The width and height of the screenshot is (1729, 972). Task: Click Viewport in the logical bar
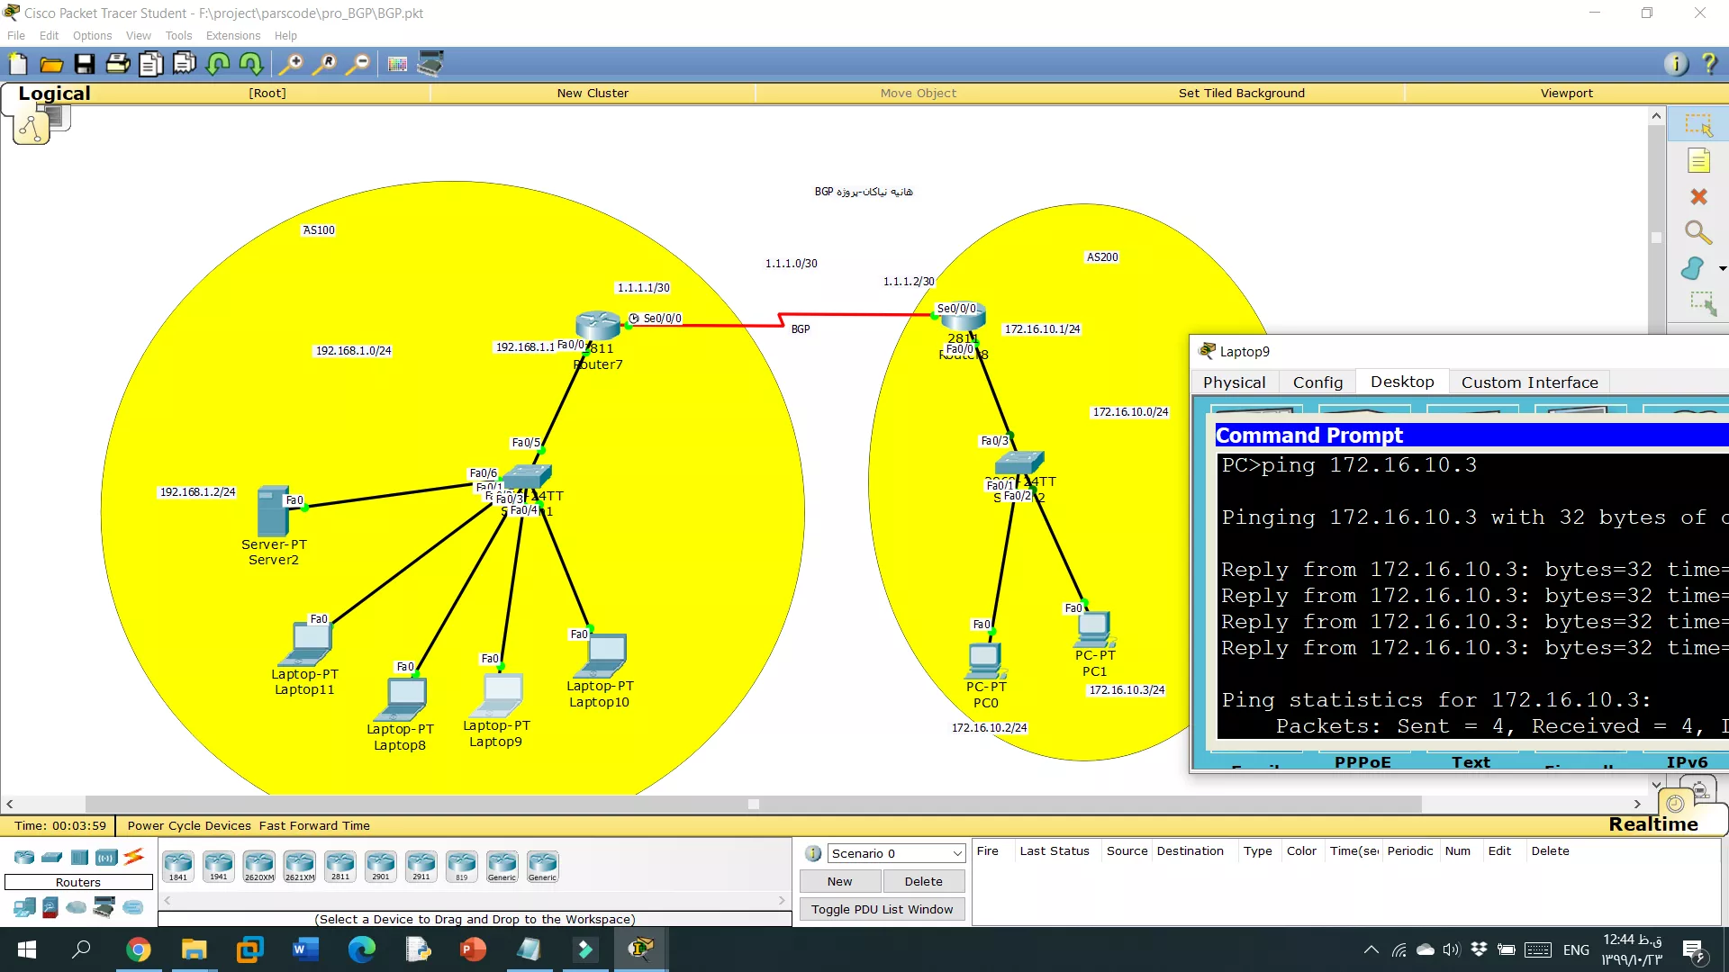(x=1566, y=93)
